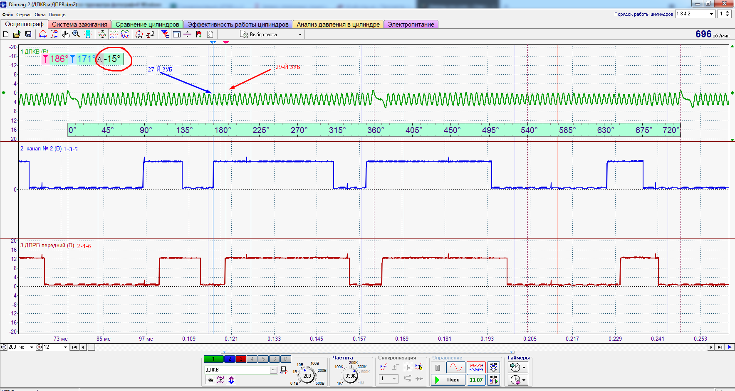Click the marker filter funnel icon
Image resolution: width=735 pixels, height=391 pixels.
click(x=165, y=34)
